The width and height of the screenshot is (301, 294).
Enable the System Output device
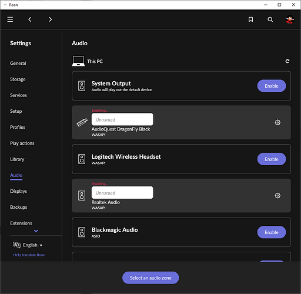tap(272, 86)
